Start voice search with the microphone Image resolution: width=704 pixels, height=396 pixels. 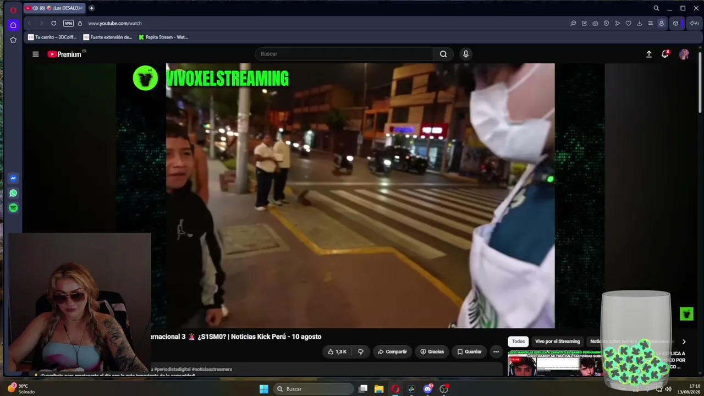466,54
